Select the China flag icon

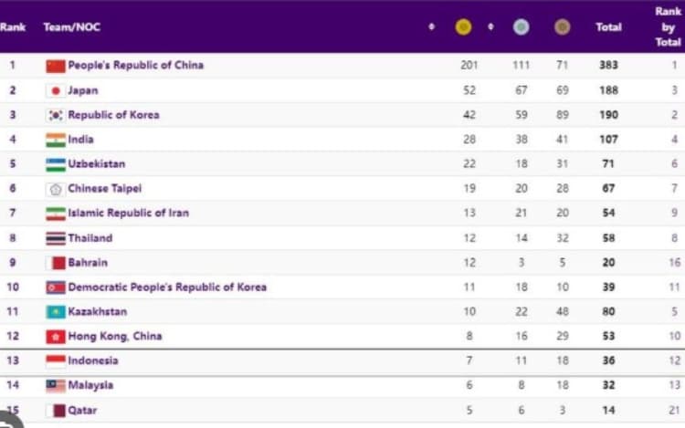[x=56, y=66]
